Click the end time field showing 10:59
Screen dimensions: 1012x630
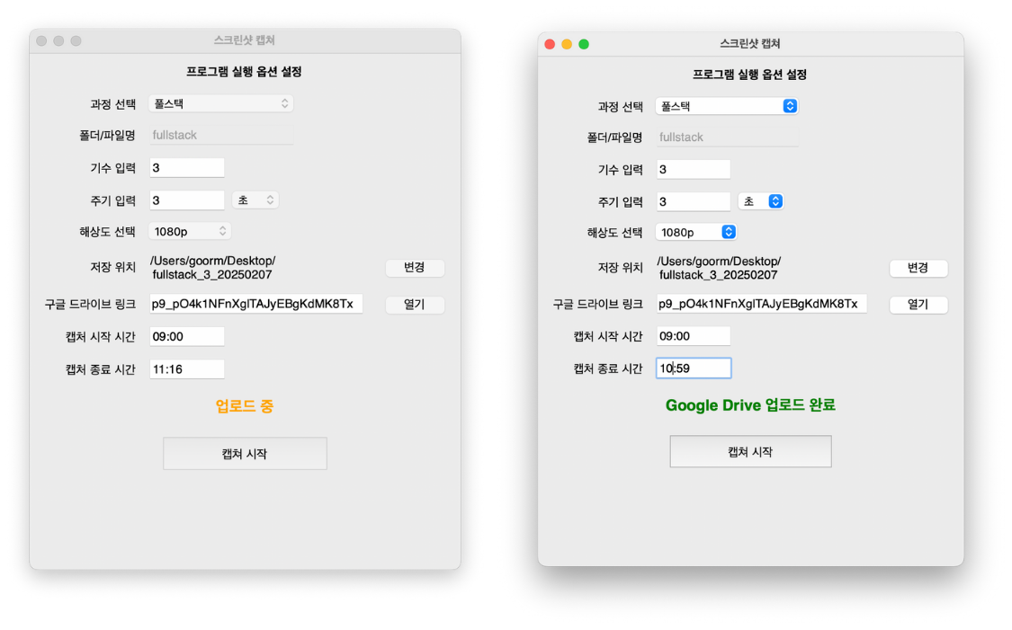coord(693,368)
